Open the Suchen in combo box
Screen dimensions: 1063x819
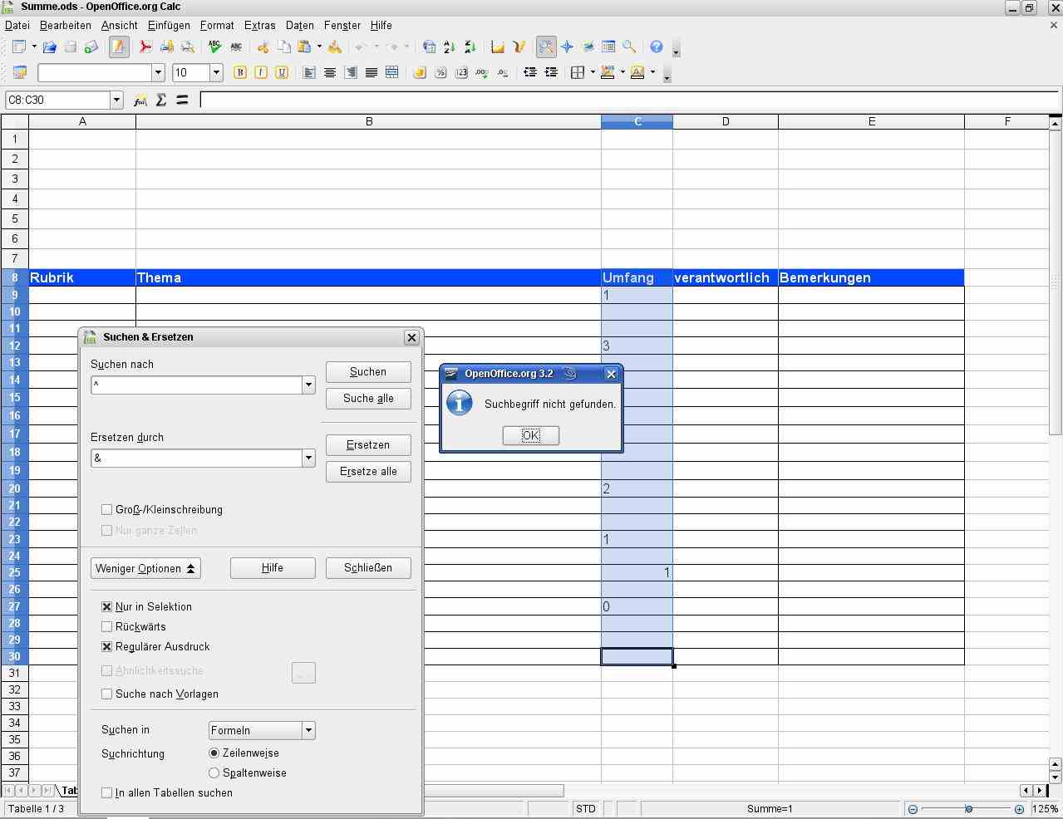pos(308,730)
